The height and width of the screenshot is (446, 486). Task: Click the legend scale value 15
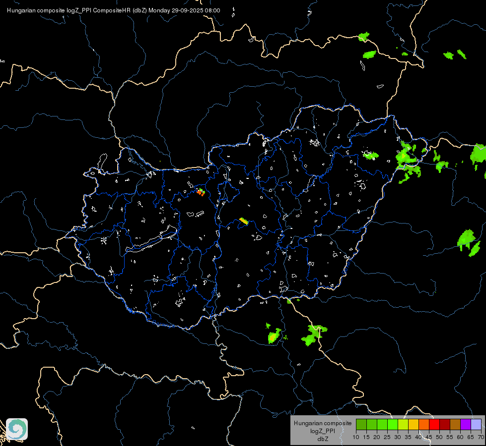[366, 438]
